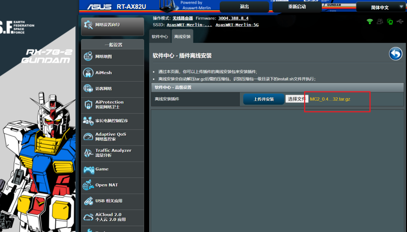The height and width of the screenshot is (232, 407).
Task: Click firmware version 3004.388.8_4 link
Action: 233,18
